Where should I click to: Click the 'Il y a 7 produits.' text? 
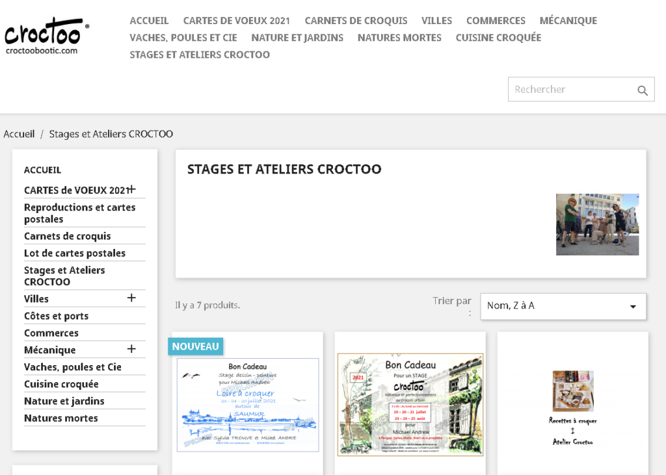207,305
